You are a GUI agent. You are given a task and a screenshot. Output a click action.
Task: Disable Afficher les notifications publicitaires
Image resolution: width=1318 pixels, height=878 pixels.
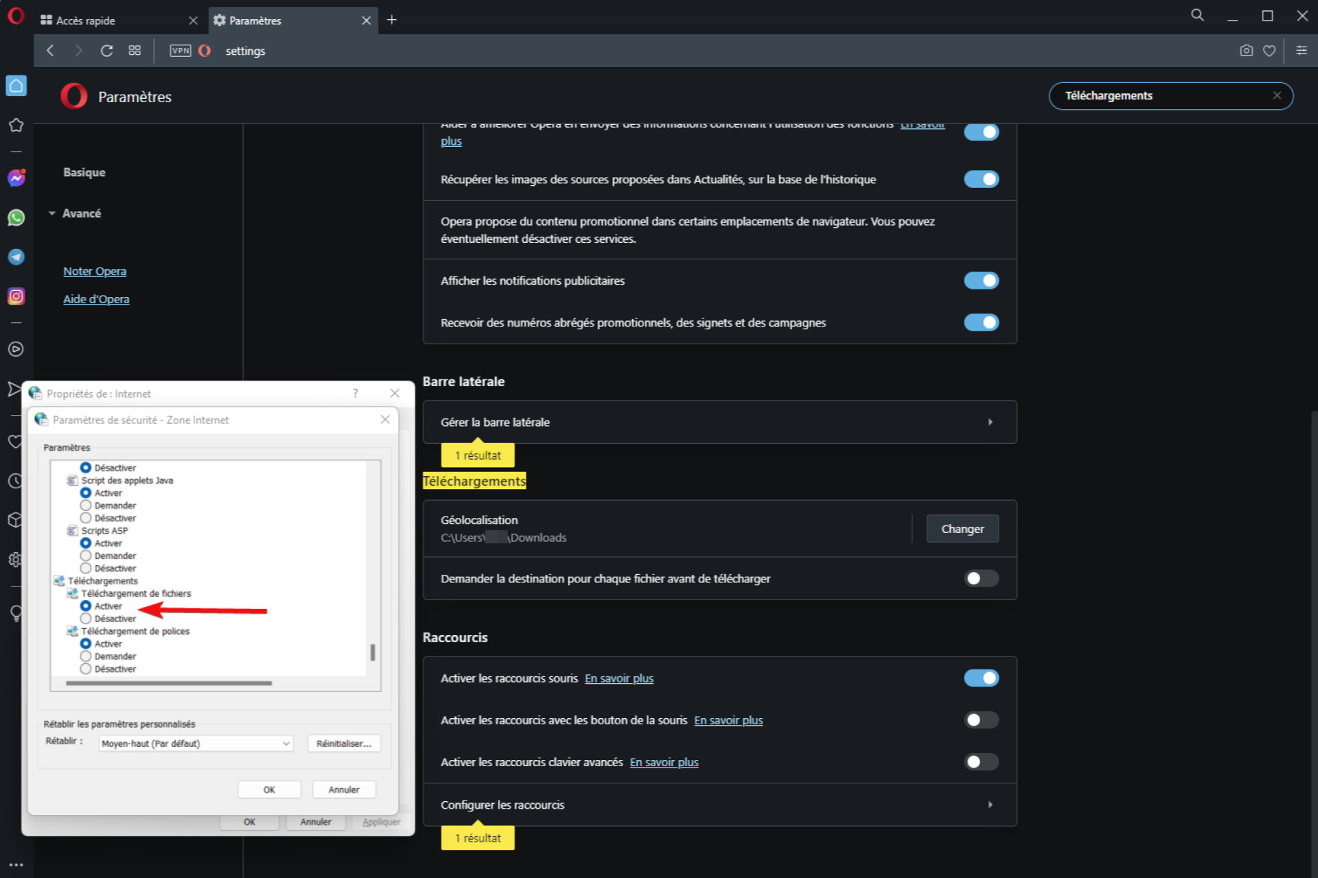click(981, 281)
